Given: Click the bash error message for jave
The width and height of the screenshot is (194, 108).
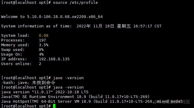Looking at the screenshot, I should click(28, 83).
